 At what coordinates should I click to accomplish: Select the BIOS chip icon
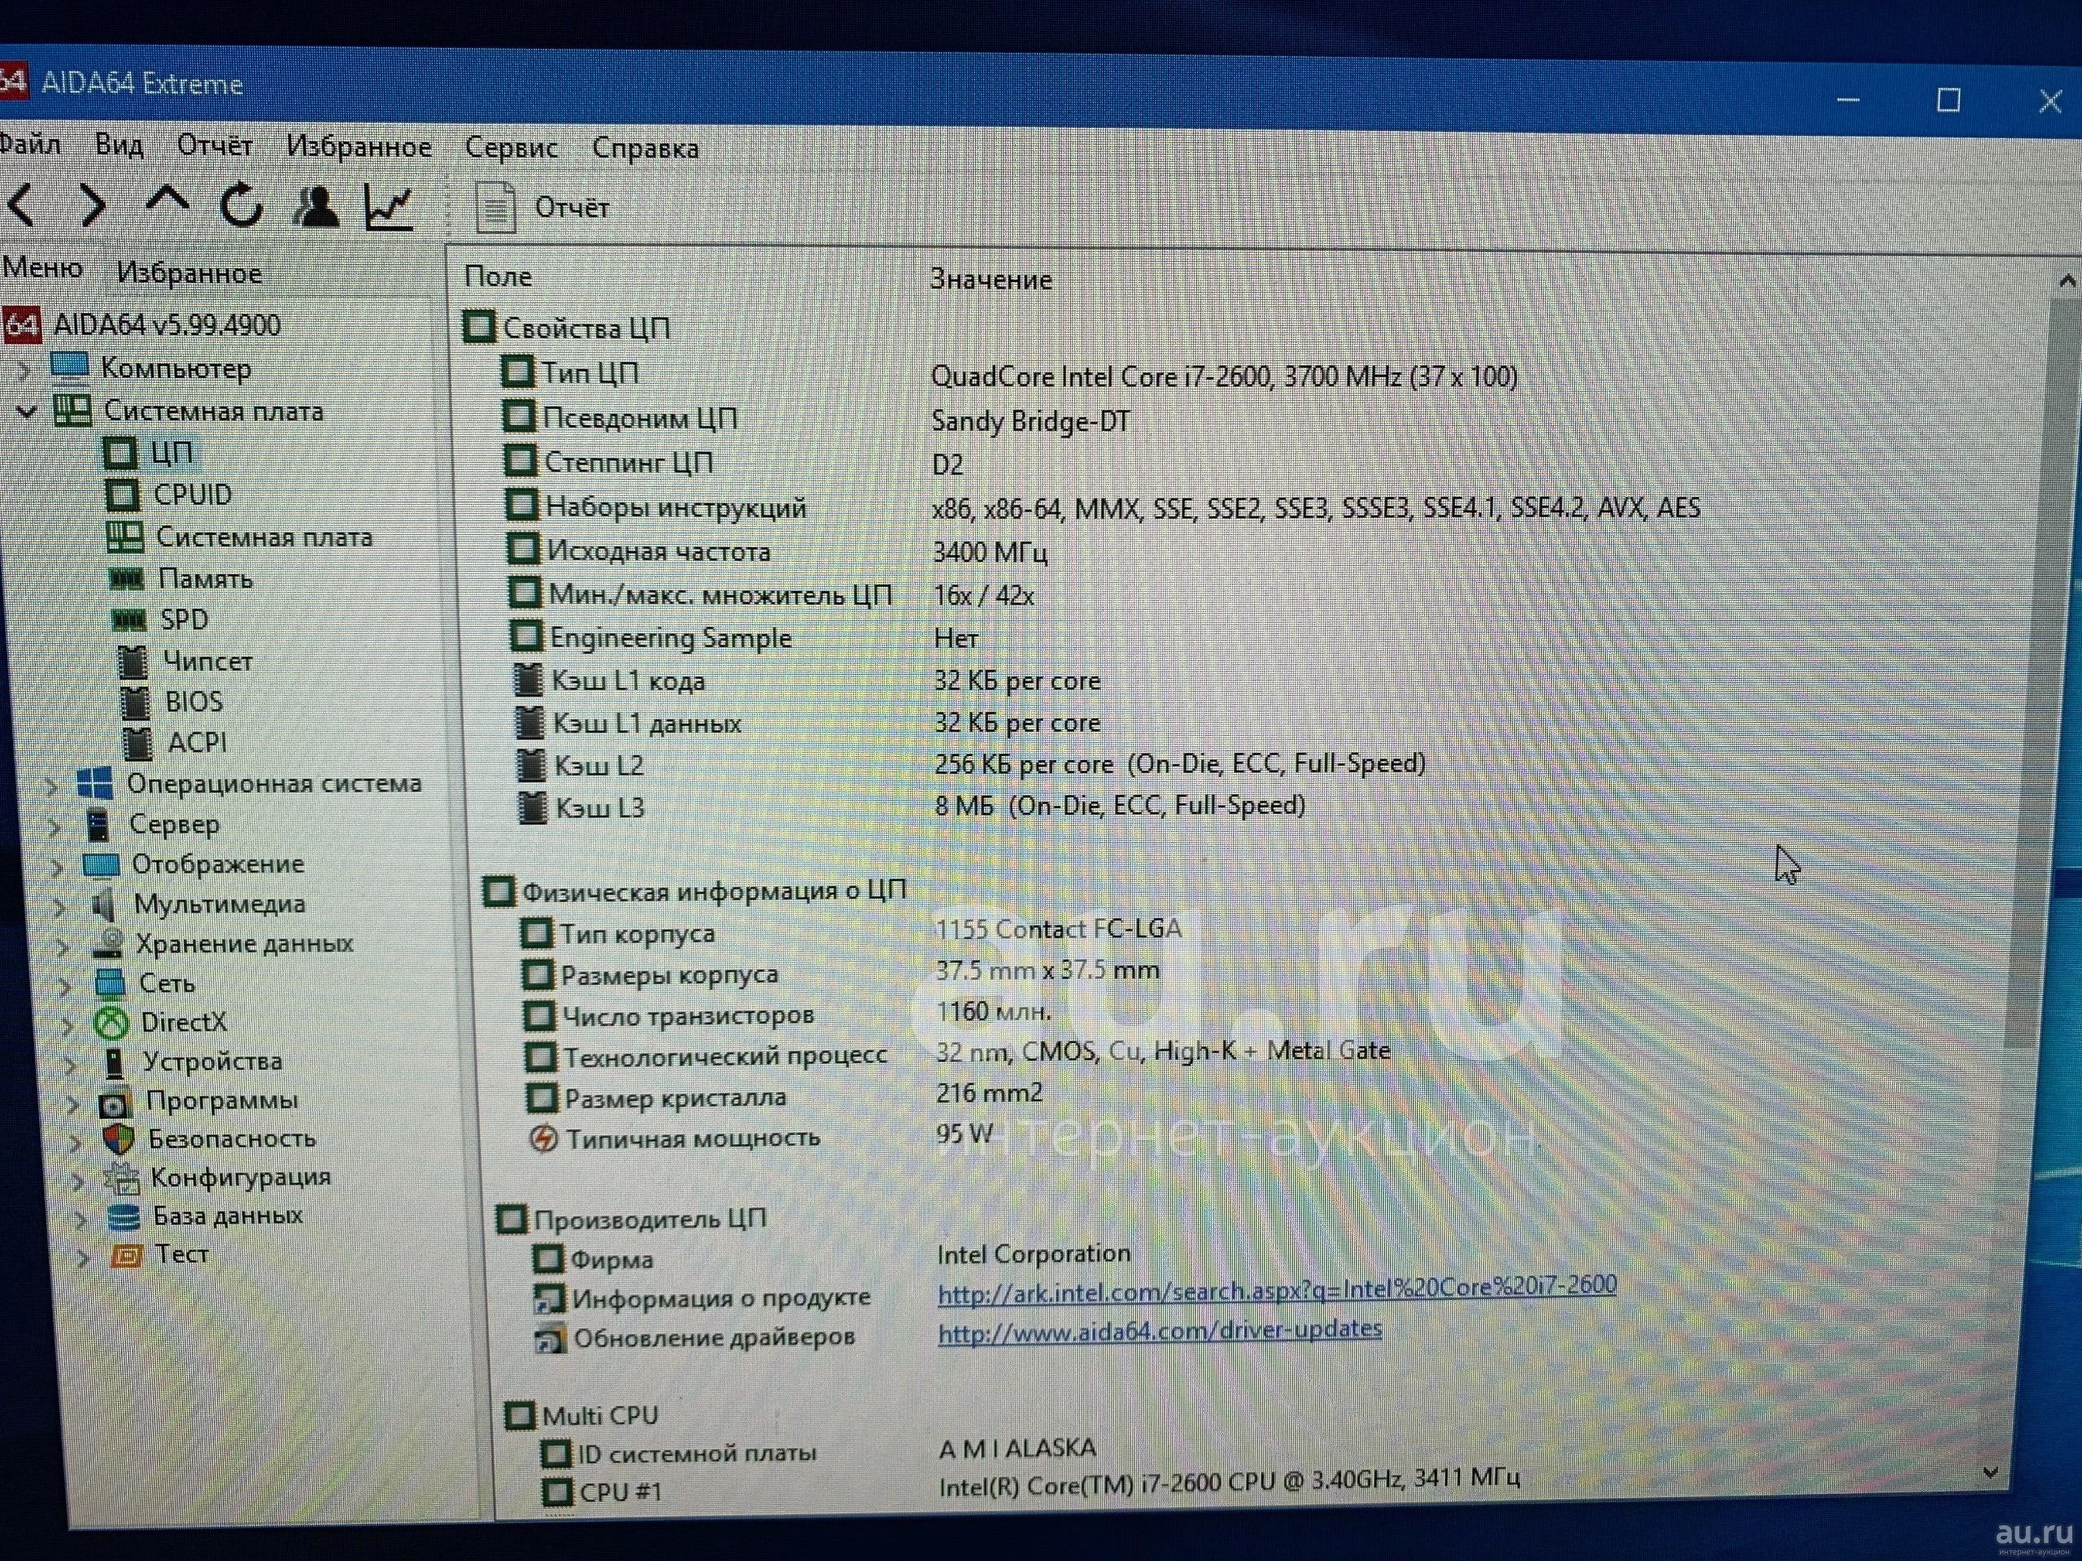[x=136, y=703]
